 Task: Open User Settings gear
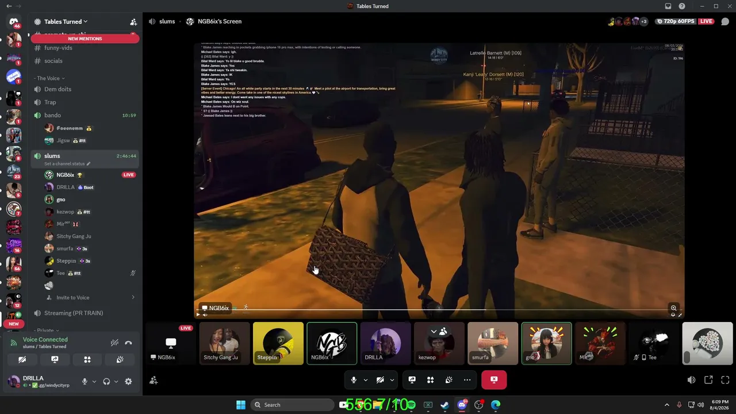click(x=128, y=381)
